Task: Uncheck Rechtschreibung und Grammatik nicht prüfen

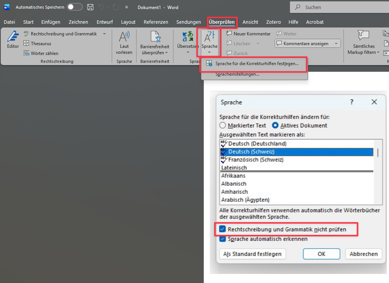Action: click(x=222, y=229)
